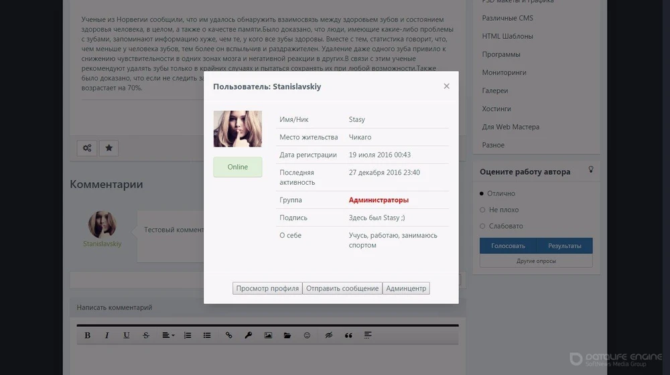This screenshot has height=375, width=670.
Task: Toggle strikethrough formatting in comment editor
Action: tap(146, 335)
